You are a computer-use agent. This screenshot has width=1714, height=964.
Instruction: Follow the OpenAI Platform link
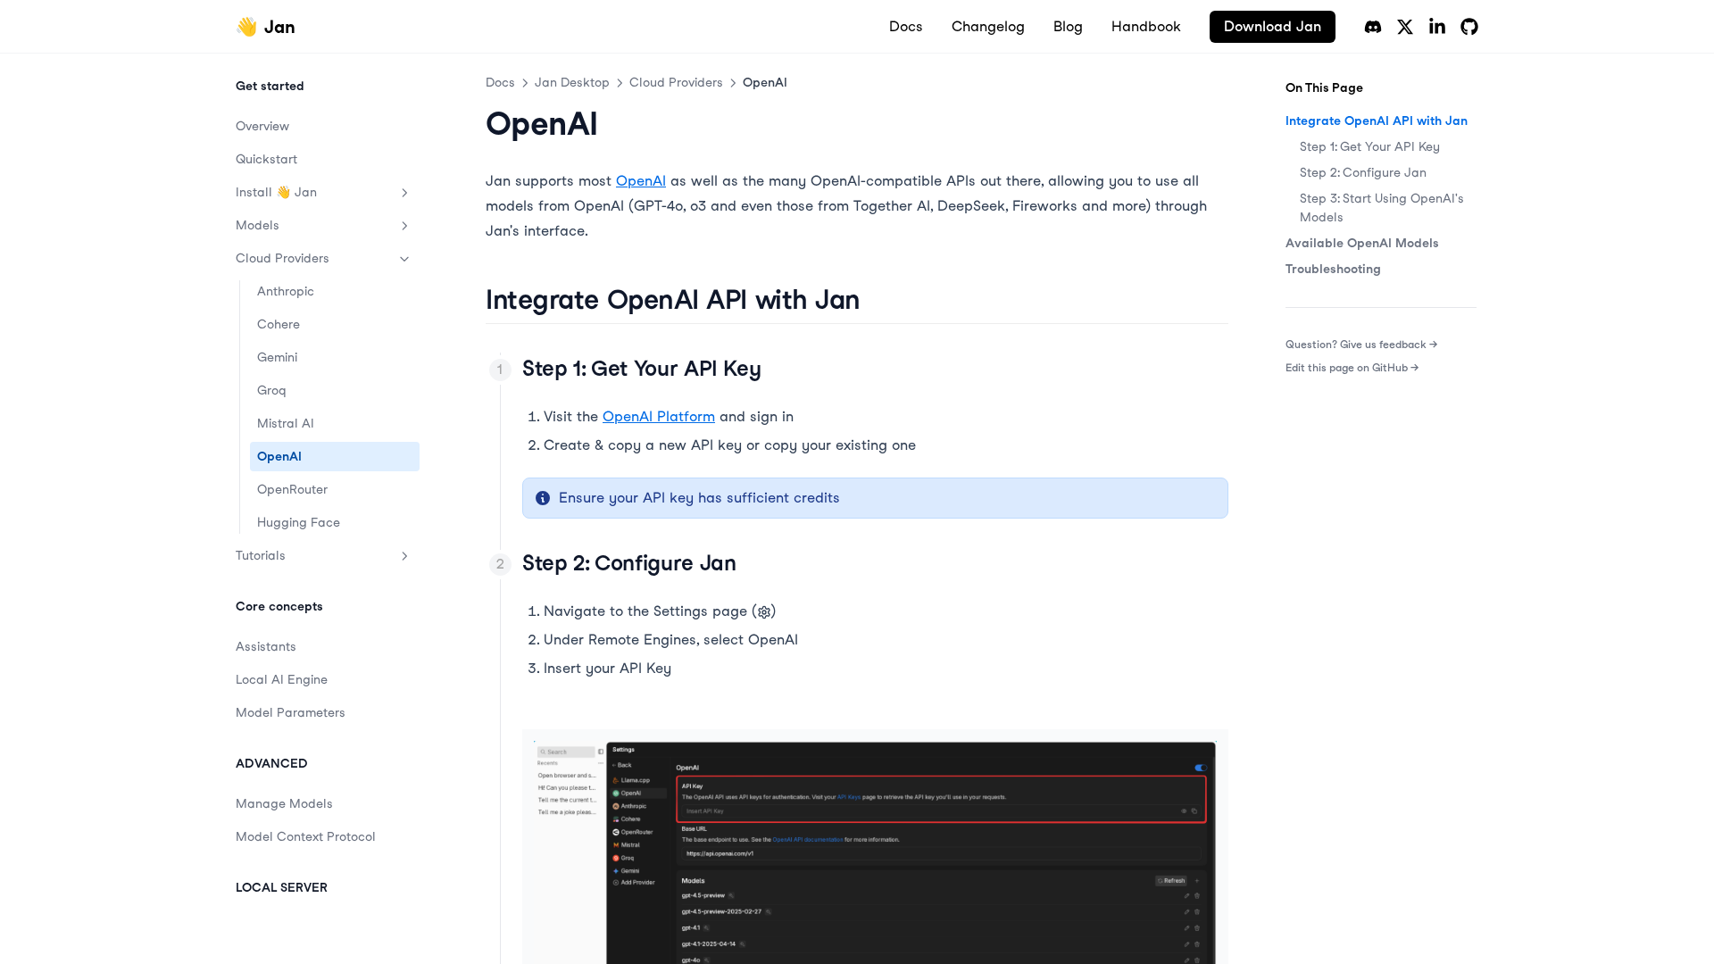(x=658, y=417)
